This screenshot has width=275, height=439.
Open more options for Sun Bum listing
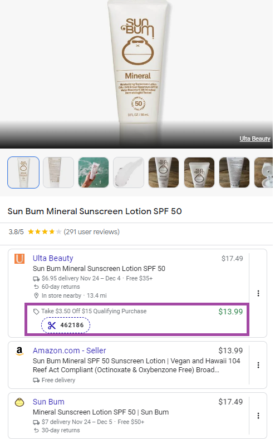pyautogui.click(x=258, y=416)
